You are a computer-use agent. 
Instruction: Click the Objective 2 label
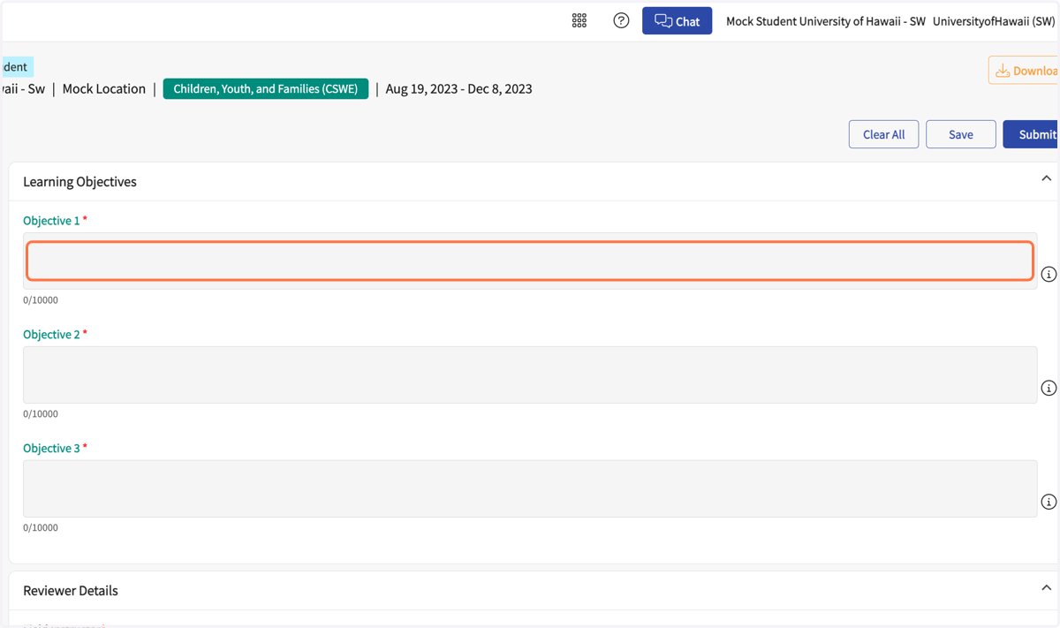[x=51, y=335]
